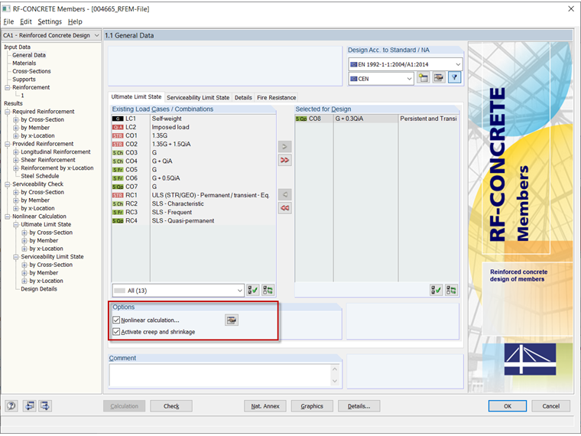Select LC2 Imposed load row

193,127
